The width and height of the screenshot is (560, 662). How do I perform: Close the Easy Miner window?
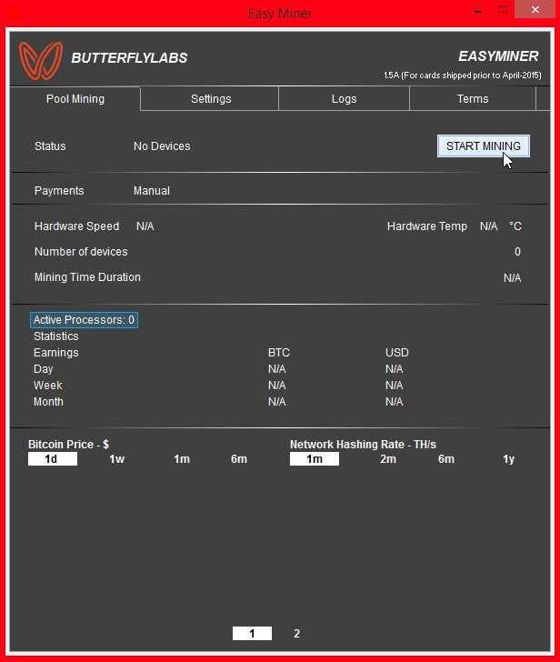coord(535,9)
